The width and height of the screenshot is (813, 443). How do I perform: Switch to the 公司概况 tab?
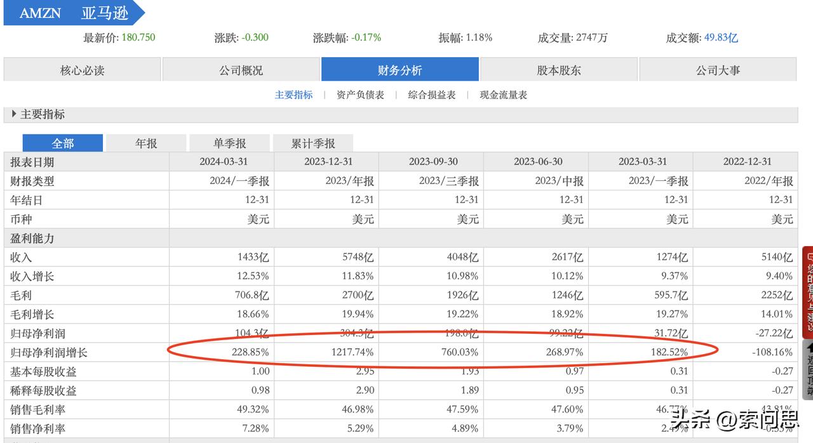tap(241, 70)
